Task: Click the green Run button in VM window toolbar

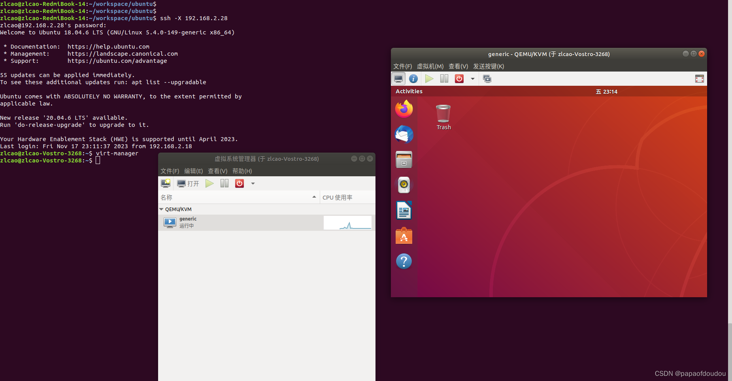Action: click(x=429, y=79)
